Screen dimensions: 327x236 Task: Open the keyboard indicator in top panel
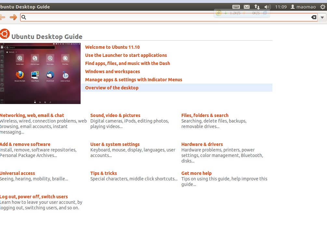236,7
